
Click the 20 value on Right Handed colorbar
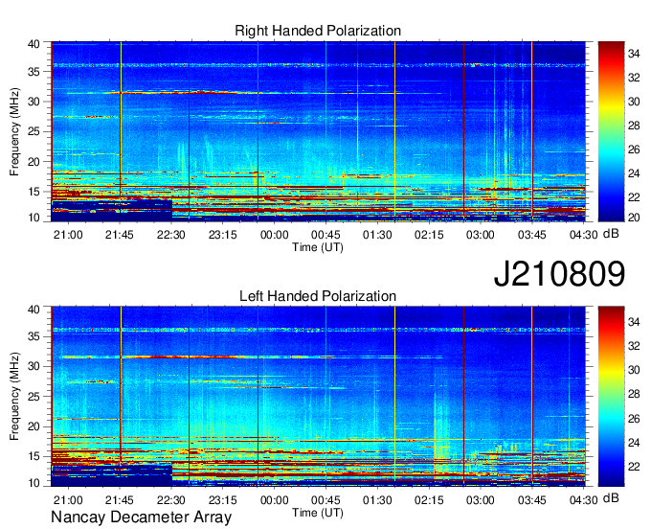634,218
